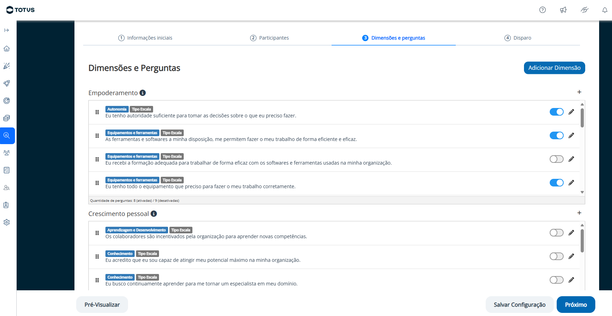Image resolution: width=612 pixels, height=316 pixels.
Task: Add question to Crescimento pessoal with plus
Action: [579, 213]
